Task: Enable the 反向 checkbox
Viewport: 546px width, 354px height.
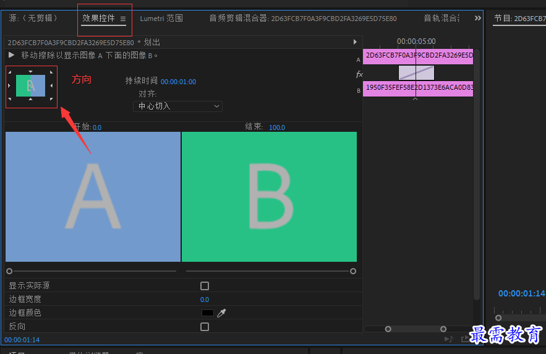Action: pyautogui.click(x=205, y=327)
